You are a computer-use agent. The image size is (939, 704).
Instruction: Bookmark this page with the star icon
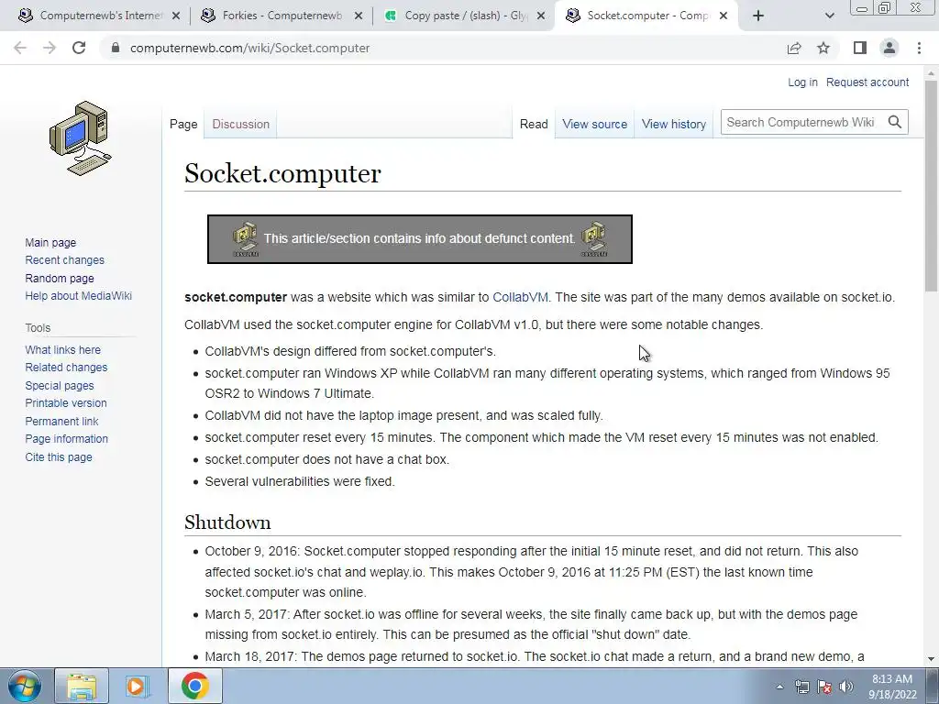click(x=823, y=48)
